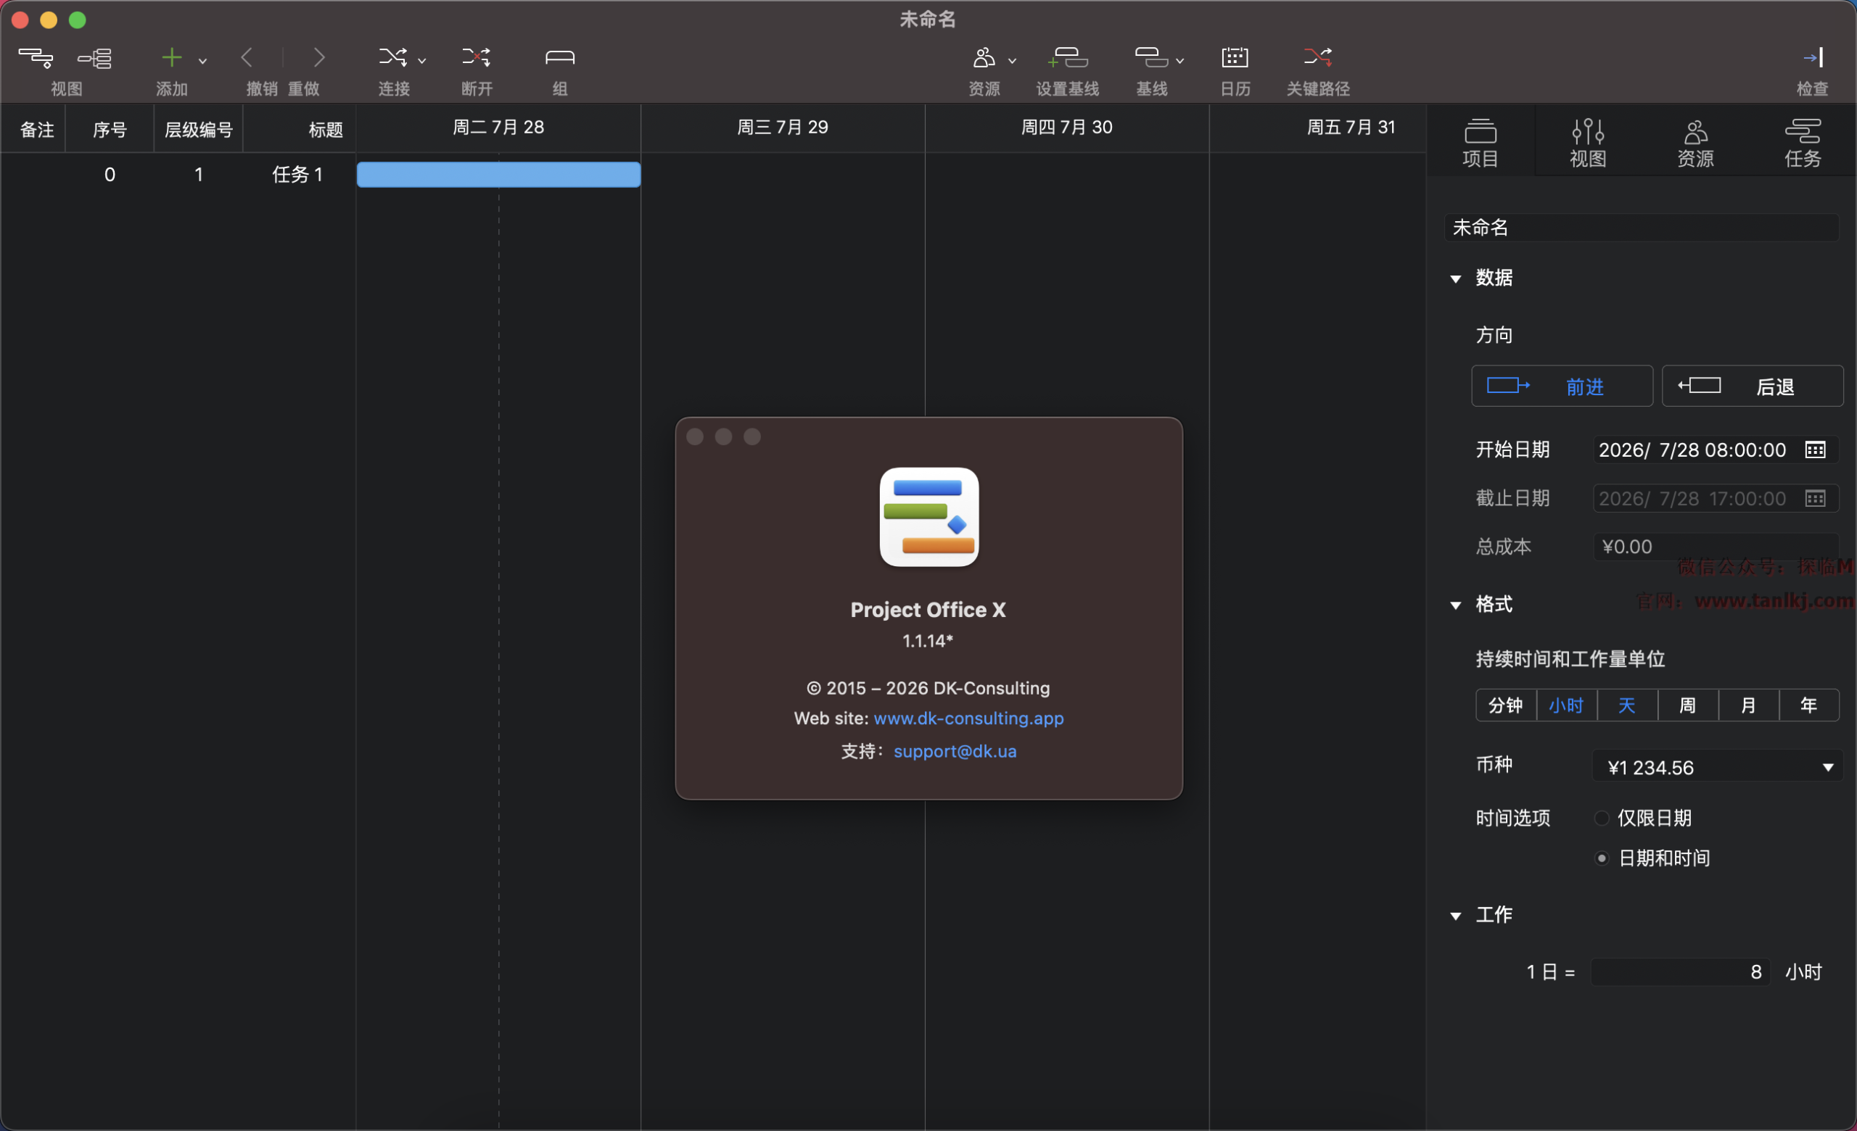
Task: Open the Currency (币种) dropdown
Action: click(x=1718, y=767)
